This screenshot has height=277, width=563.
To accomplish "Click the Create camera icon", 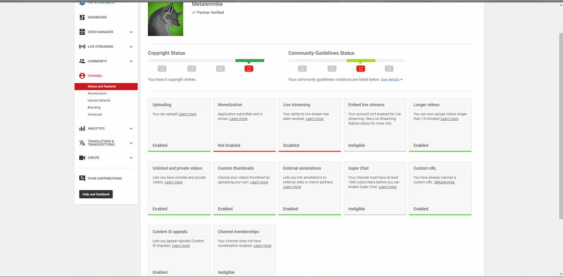I will point(82,158).
